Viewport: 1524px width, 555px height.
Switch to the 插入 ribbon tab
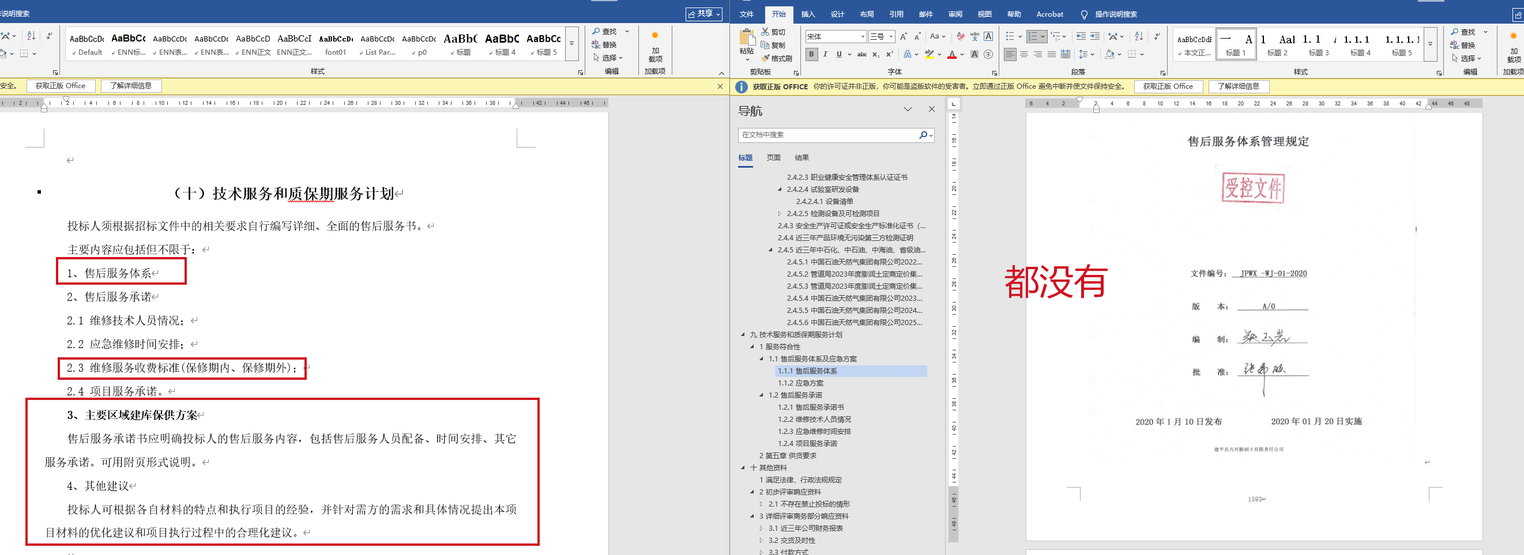point(808,14)
